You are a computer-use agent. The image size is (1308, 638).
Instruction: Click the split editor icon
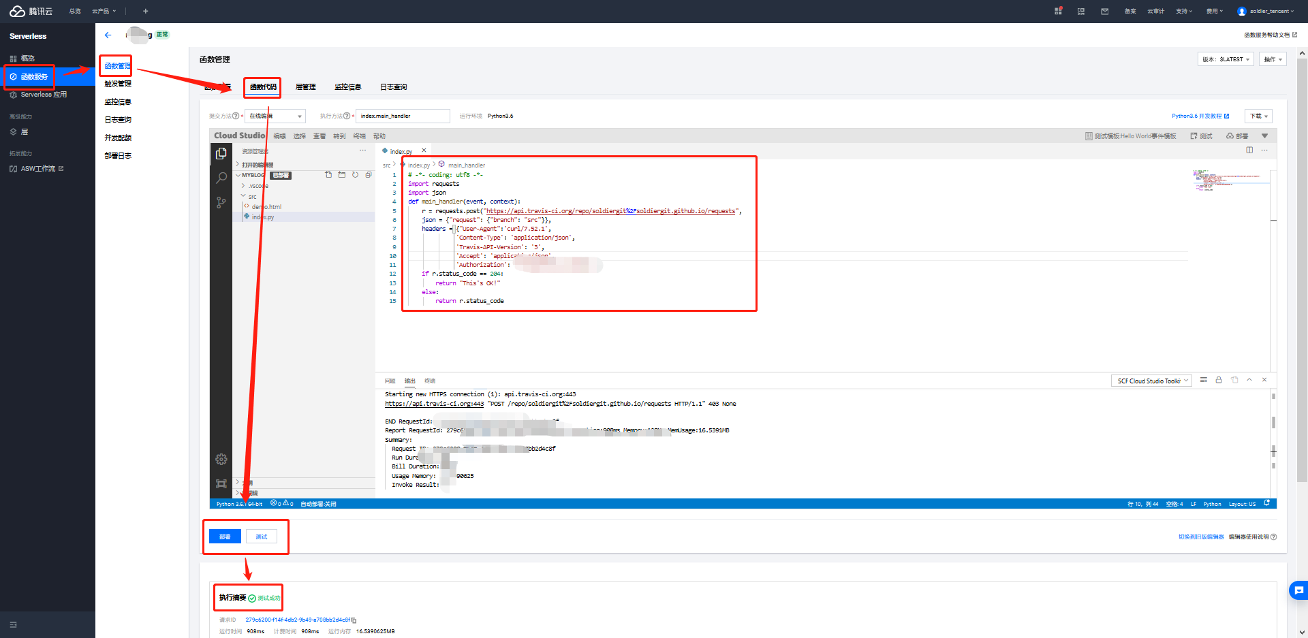coord(1249,150)
